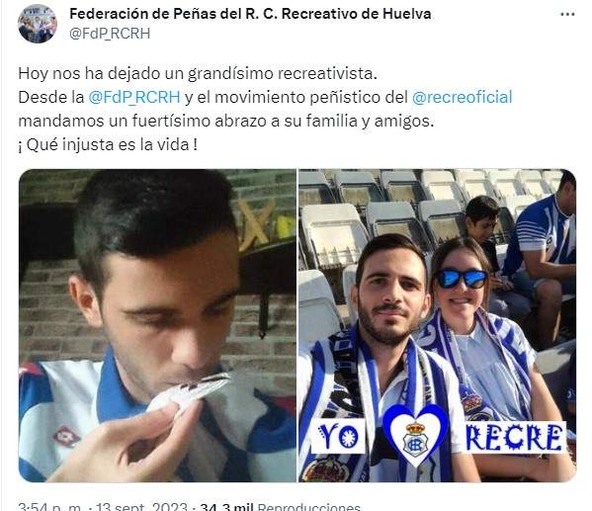Viewport: 592px width, 511px height.
Task: Click the @FdP_RCRH handle below account name
Action: click(x=110, y=34)
